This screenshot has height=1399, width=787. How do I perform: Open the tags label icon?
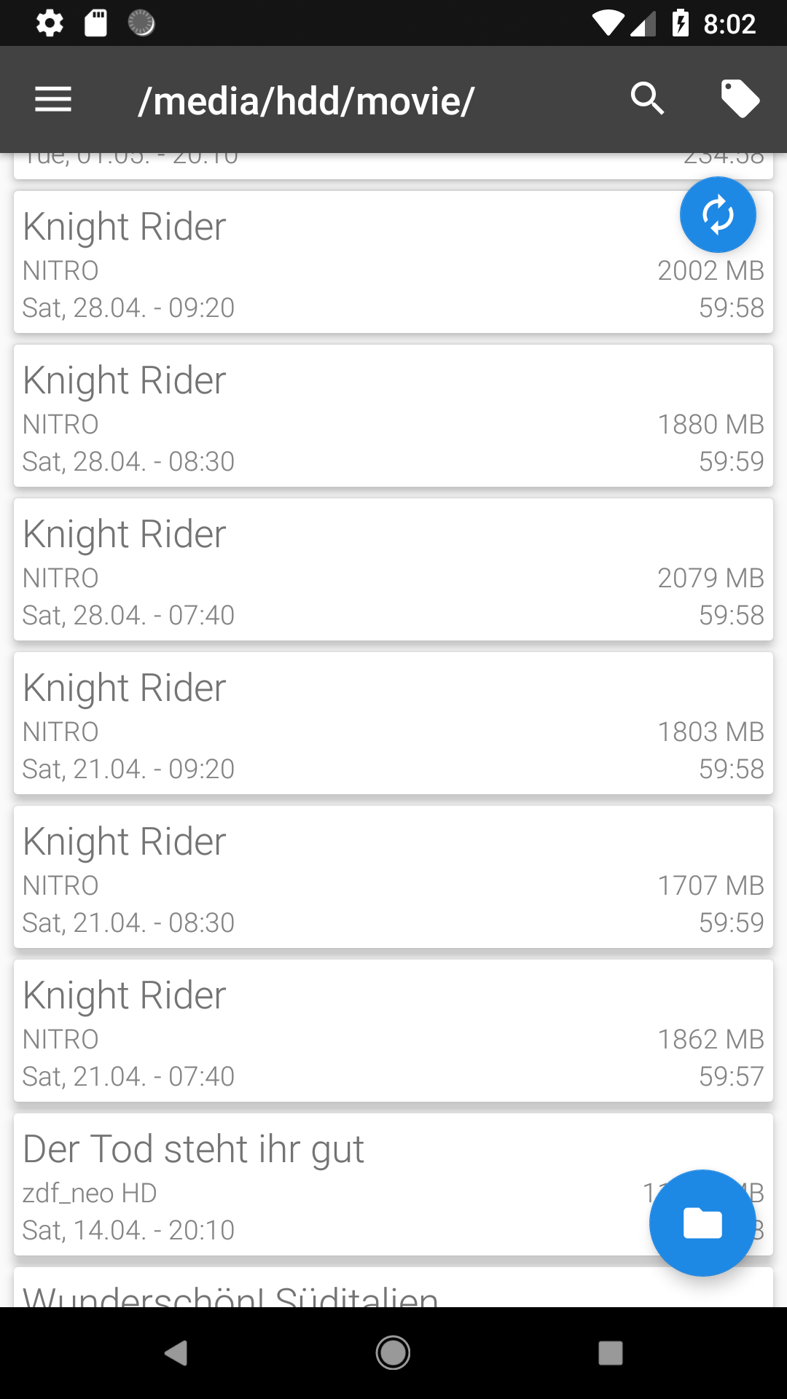coord(740,99)
